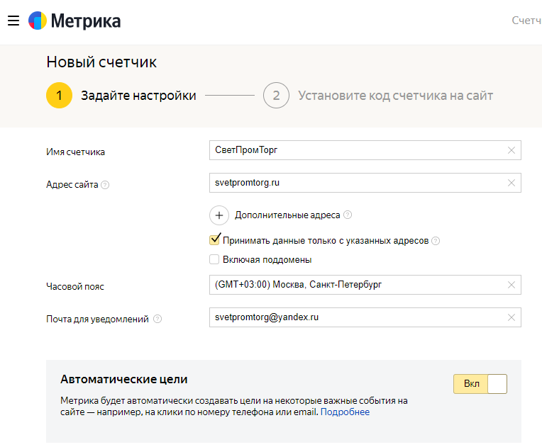Click the Yandex Metrika logo
The width and height of the screenshot is (542, 447).
tap(74, 21)
